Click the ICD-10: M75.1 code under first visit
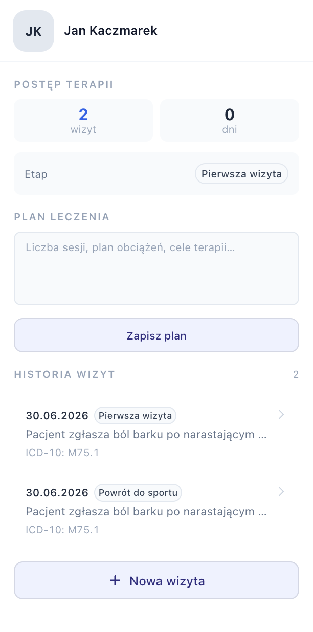Image resolution: width=313 pixels, height=632 pixels. [x=62, y=453]
